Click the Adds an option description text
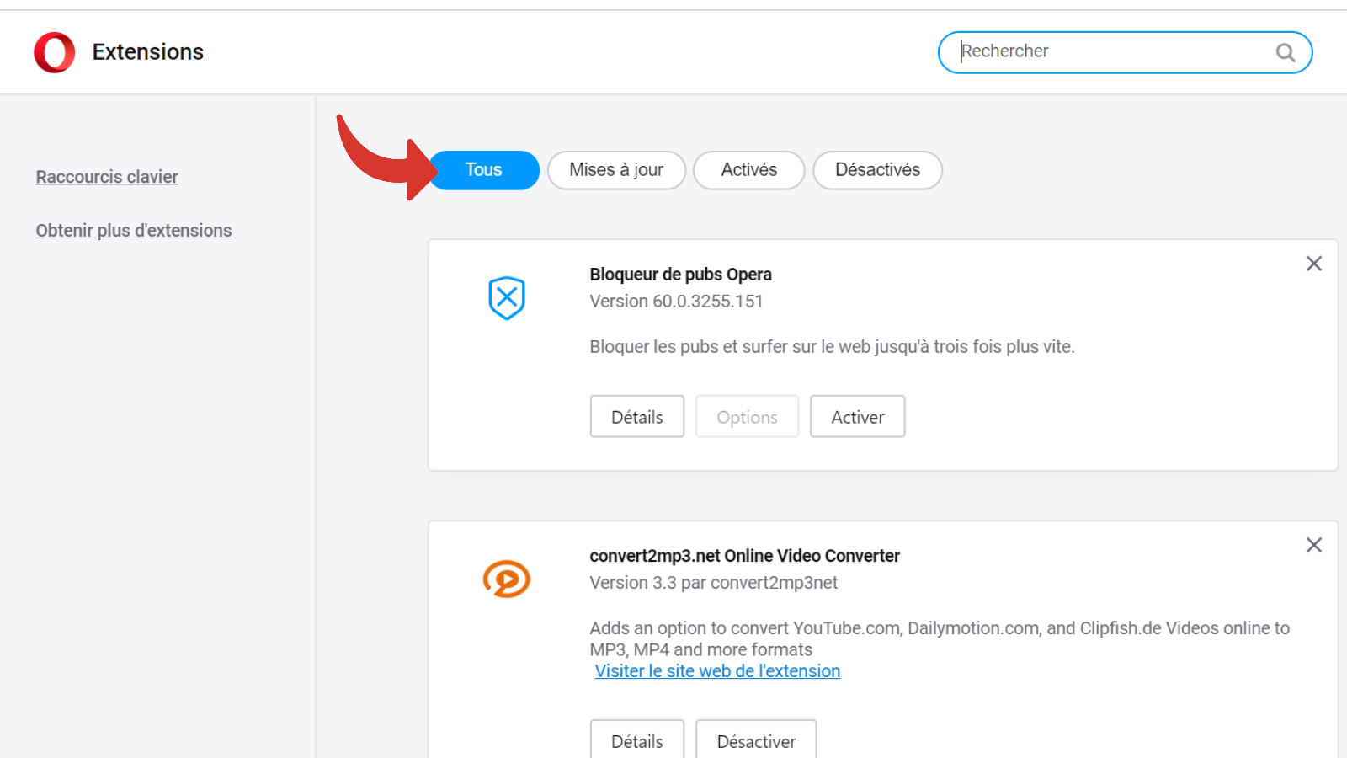The width and height of the screenshot is (1347, 758). [x=940, y=638]
